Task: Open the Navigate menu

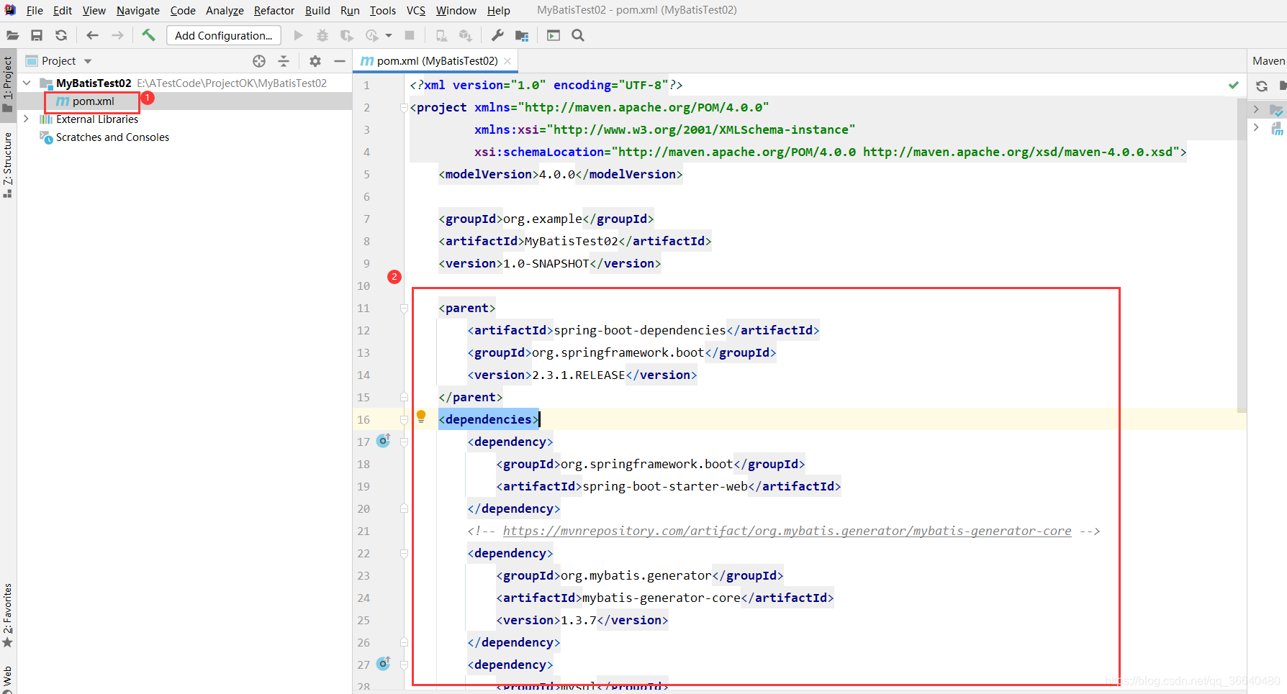Action: 138,10
